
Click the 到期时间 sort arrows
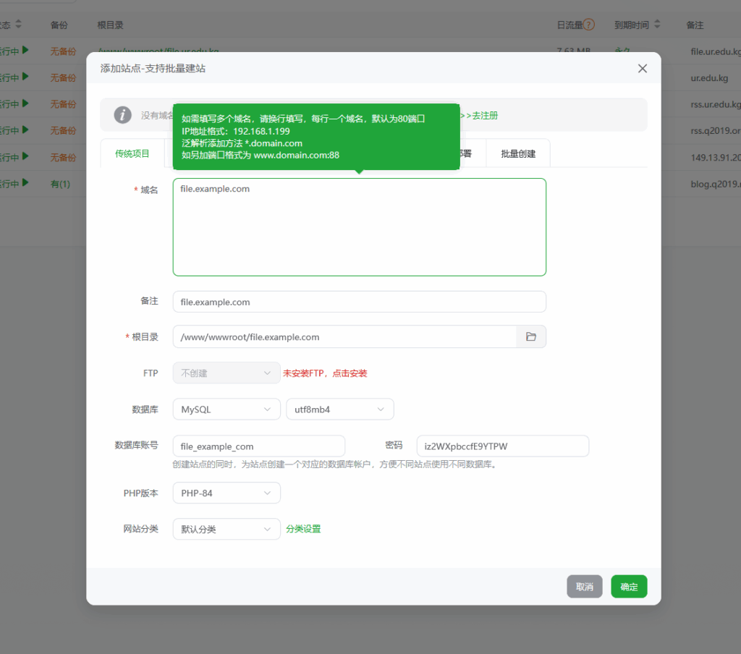coord(657,25)
